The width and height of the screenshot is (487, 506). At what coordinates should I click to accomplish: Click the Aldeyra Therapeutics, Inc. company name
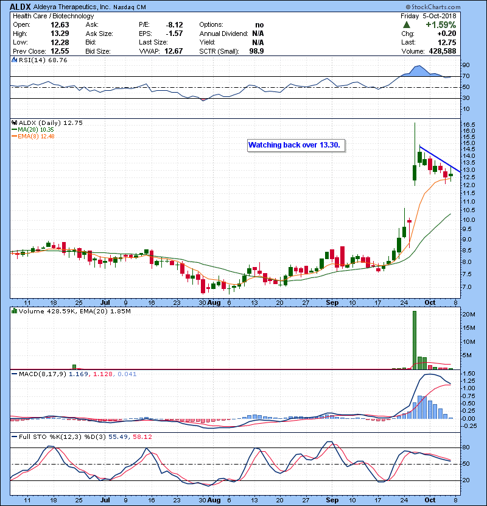pos(72,7)
